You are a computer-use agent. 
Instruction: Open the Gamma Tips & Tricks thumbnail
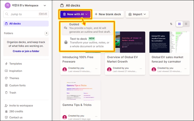pyautogui.click(x=80, y=90)
